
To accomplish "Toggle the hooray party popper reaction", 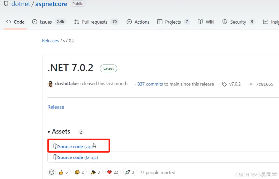I will click(96, 172).
